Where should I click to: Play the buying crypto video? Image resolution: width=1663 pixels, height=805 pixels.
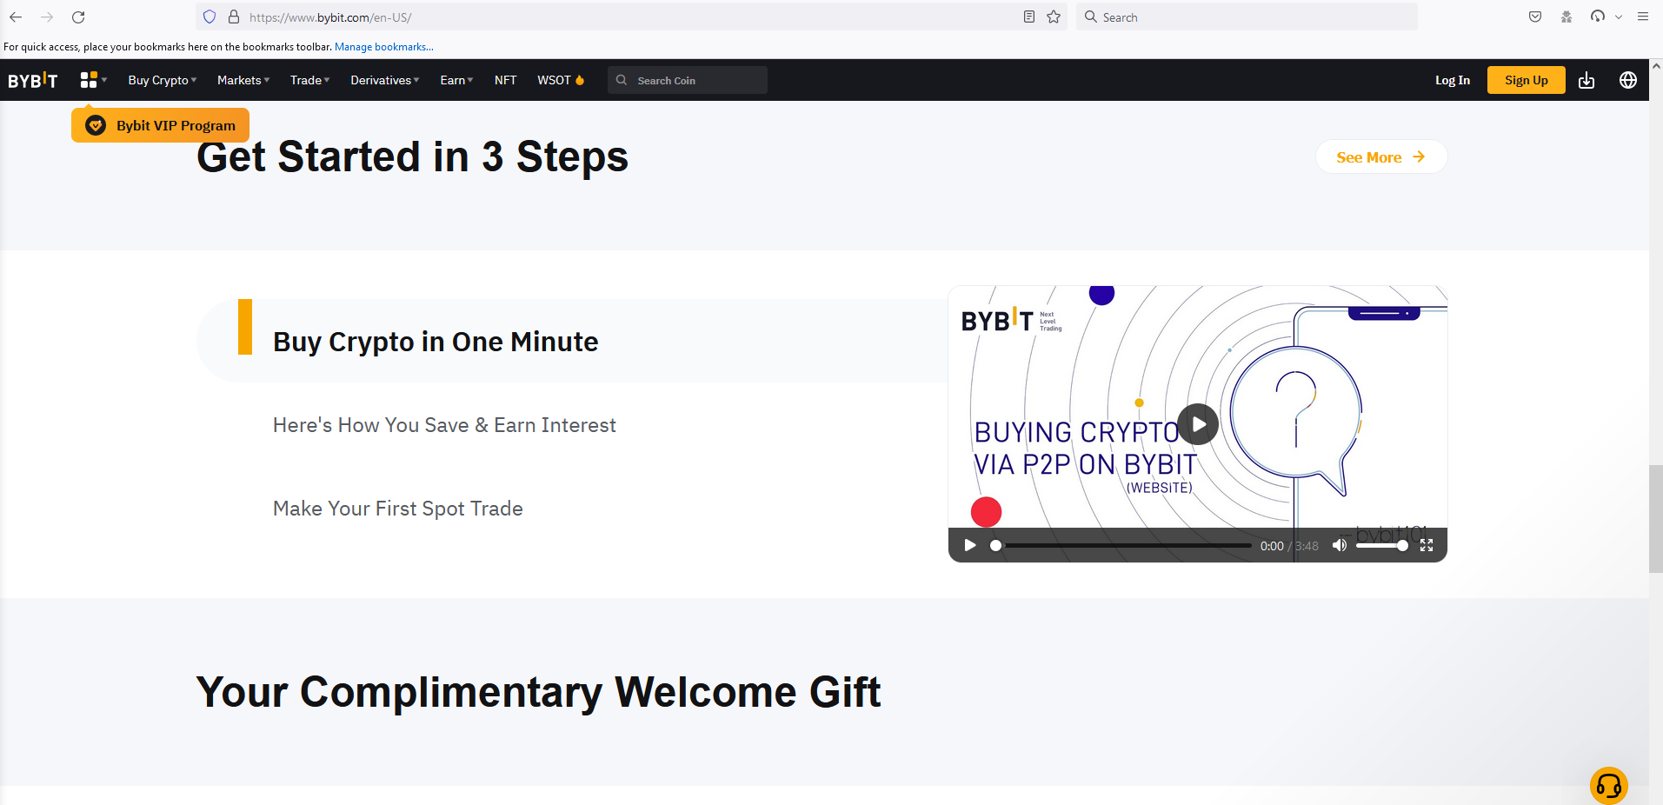point(1197,423)
